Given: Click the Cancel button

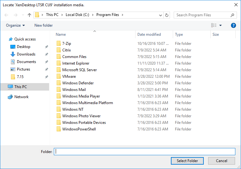Looking at the screenshot, I should point(222,161).
